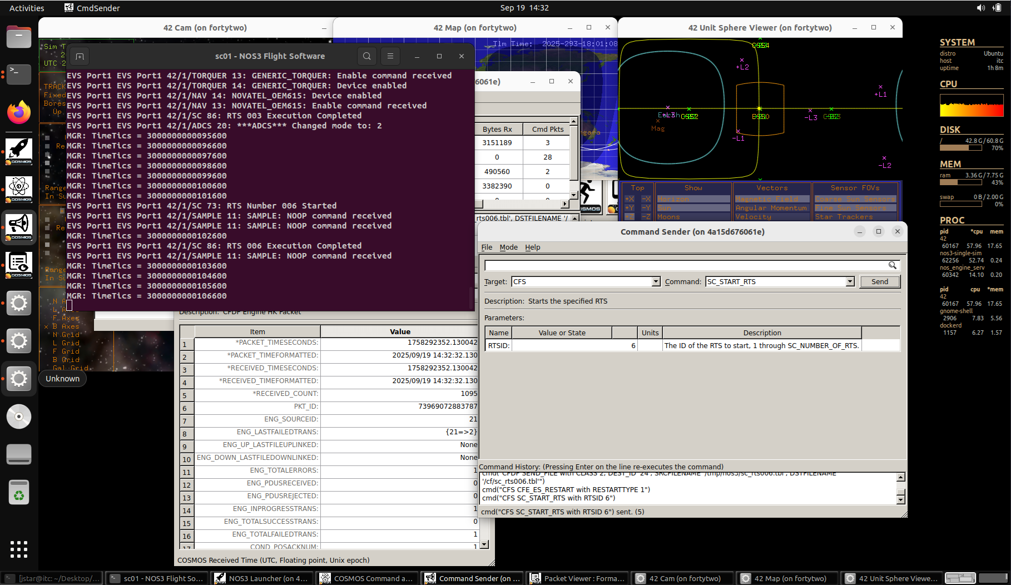Open search in the NOS3 Flight Software terminal

click(x=366, y=56)
